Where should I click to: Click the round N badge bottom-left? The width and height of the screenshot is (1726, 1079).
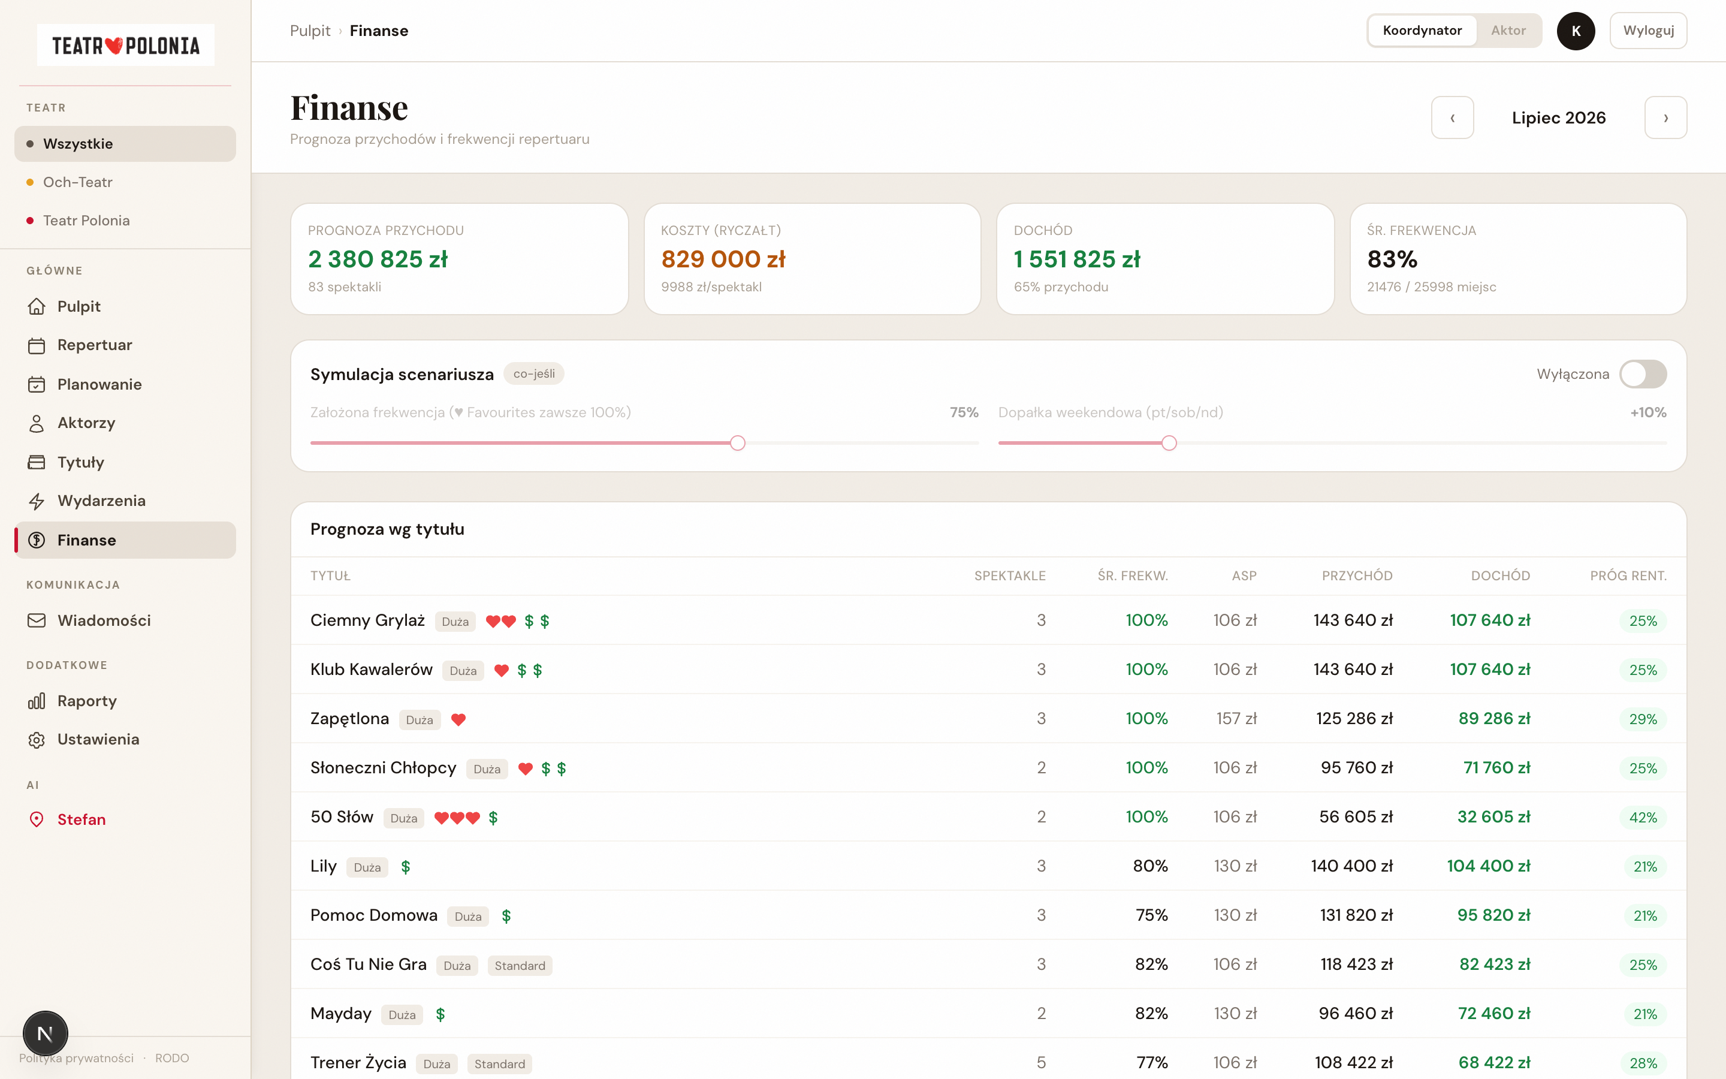pyautogui.click(x=45, y=1033)
